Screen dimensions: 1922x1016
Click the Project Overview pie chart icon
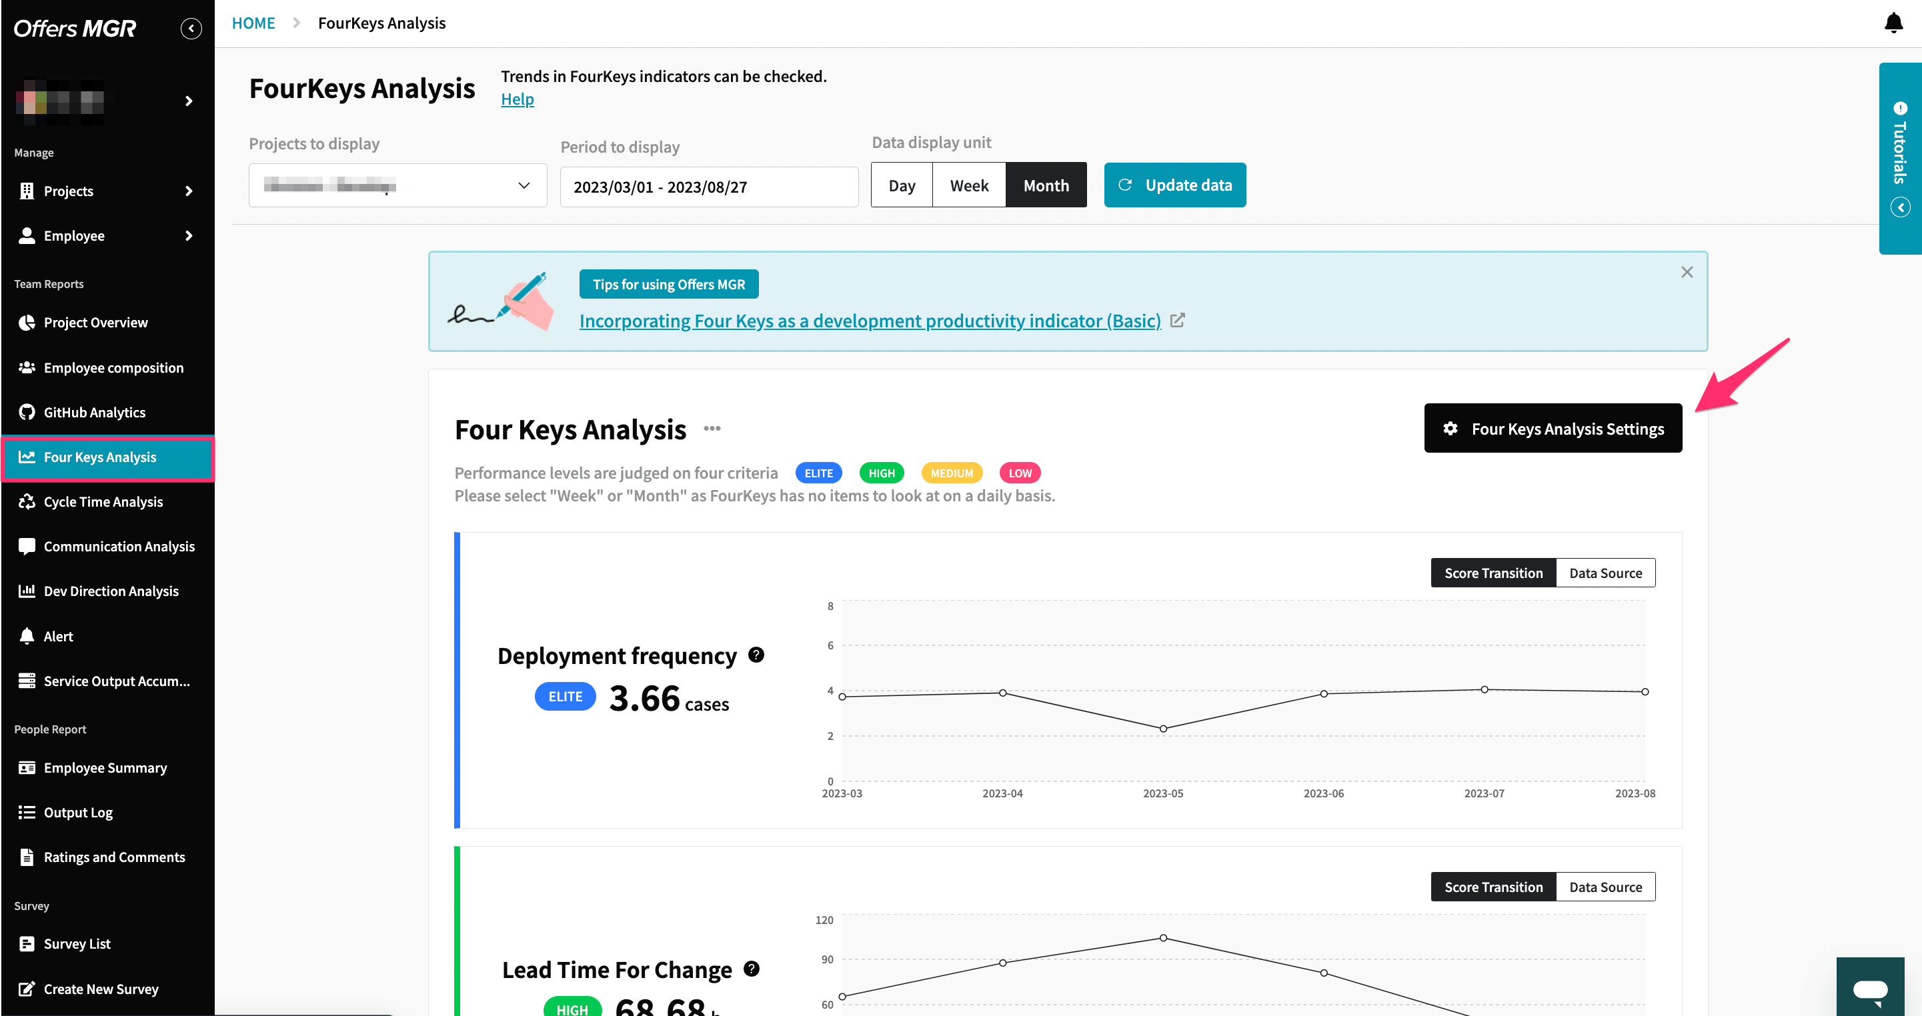tap(27, 322)
